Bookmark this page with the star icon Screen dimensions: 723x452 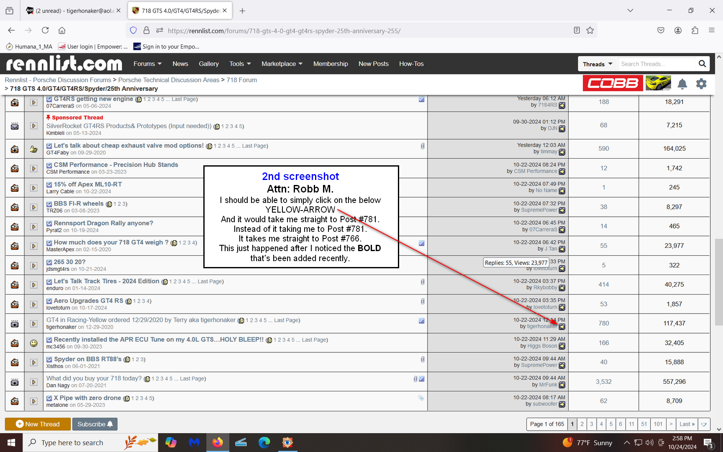(x=590, y=30)
